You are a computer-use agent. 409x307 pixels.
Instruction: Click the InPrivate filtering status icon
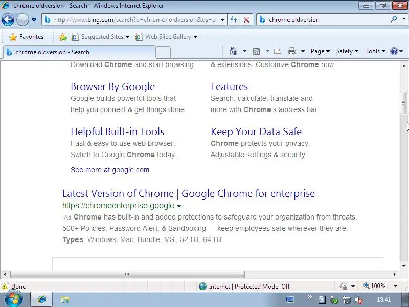(343, 286)
